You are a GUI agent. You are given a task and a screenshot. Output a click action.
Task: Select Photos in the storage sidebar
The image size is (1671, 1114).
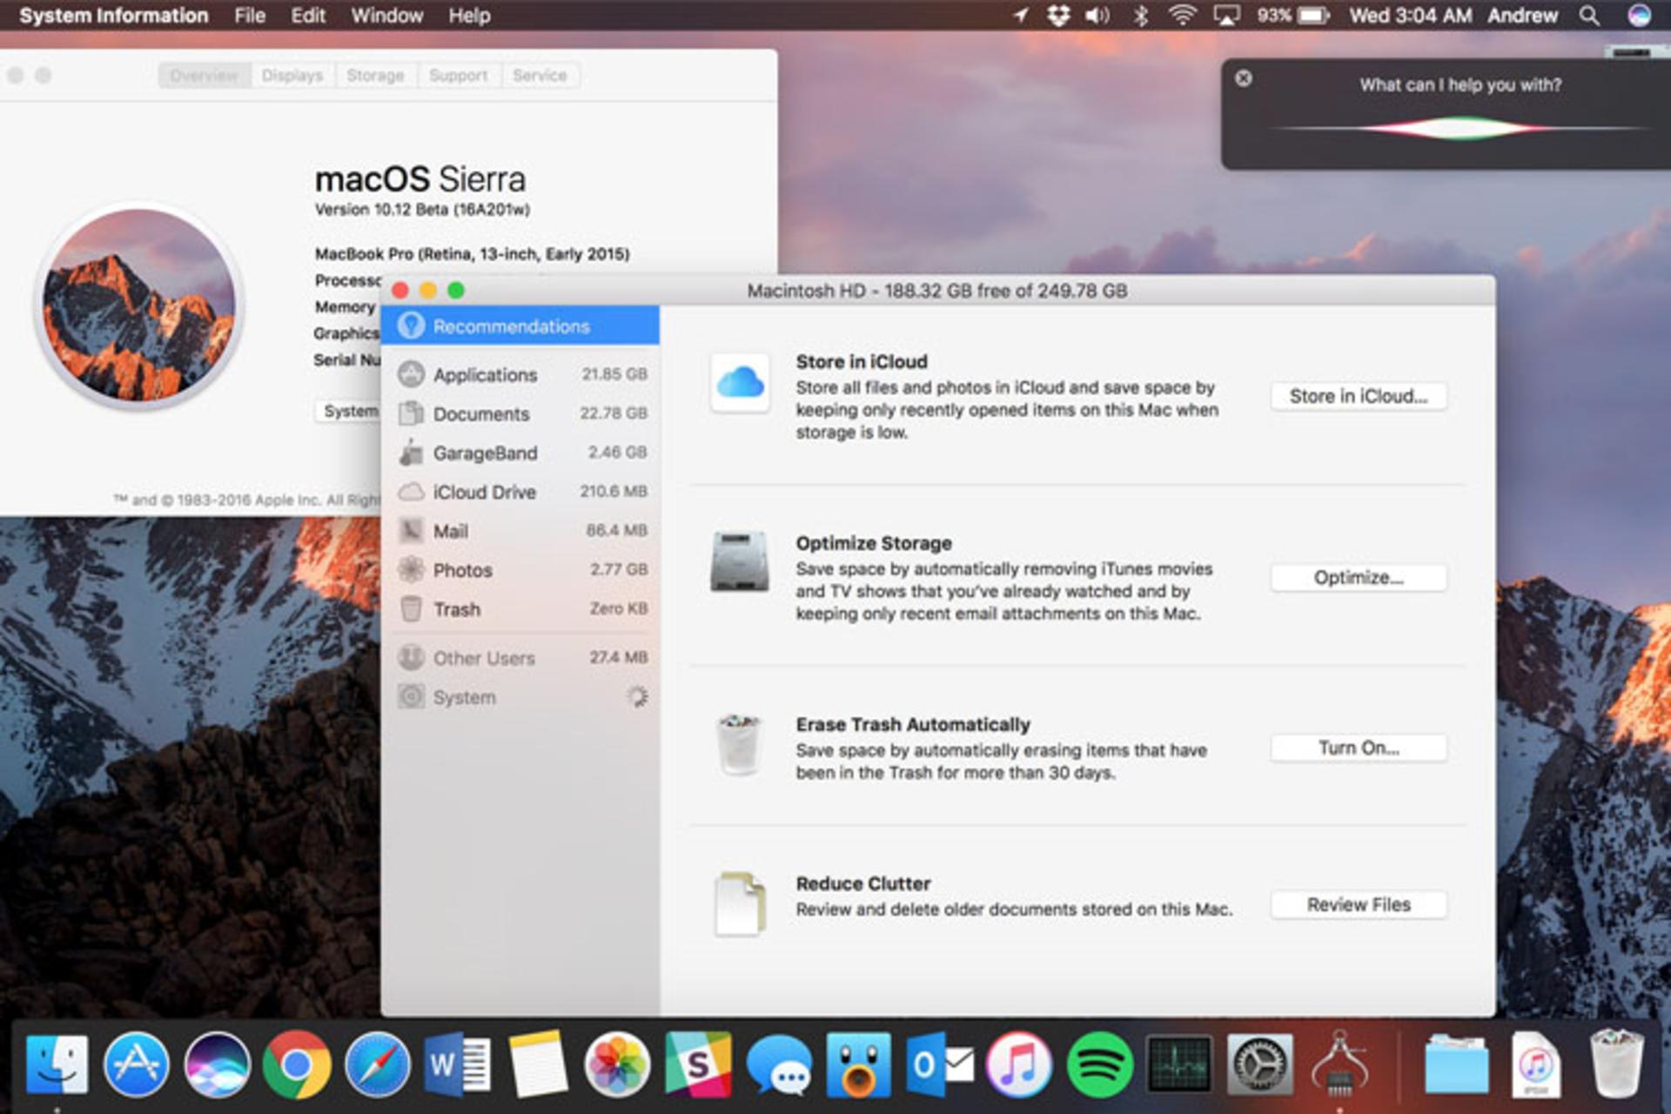coord(520,570)
